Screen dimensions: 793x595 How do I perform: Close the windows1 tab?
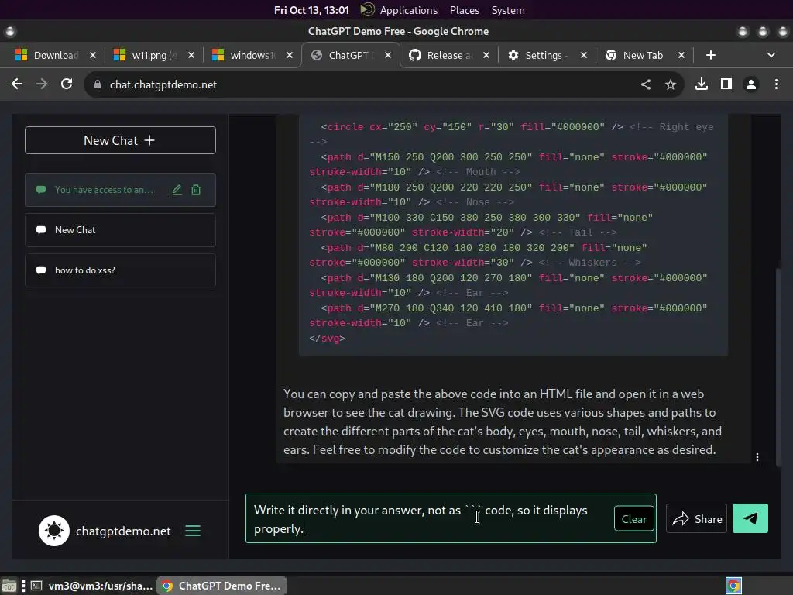pos(290,55)
